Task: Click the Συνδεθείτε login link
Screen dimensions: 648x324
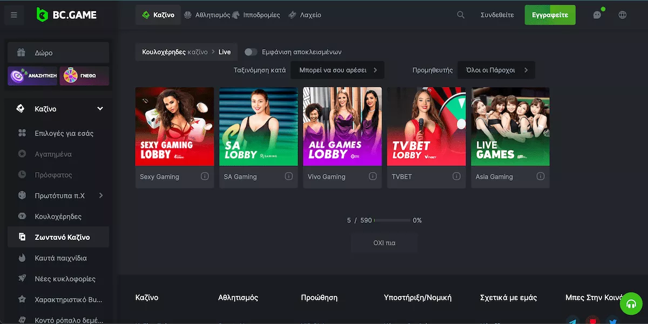Action: [497, 15]
